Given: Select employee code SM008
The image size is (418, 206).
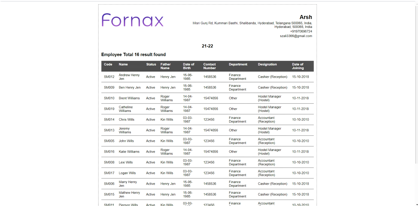Looking at the screenshot, I should [109, 162].
